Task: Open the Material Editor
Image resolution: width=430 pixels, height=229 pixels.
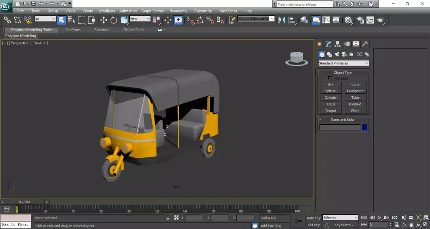Action: pos(348,20)
